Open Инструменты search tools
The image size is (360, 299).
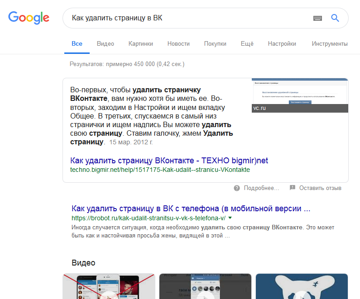pyautogui.click(x=330, y=44)
